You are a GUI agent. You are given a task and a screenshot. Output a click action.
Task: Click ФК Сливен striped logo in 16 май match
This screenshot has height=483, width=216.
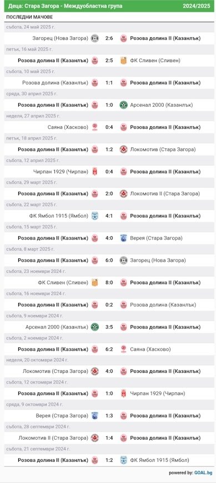coord(123,61)
